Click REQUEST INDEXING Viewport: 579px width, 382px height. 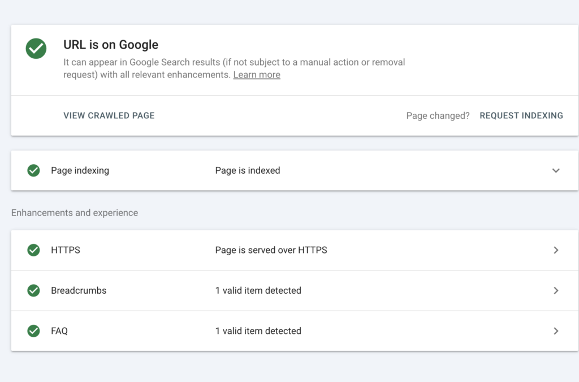pos(521,115)
